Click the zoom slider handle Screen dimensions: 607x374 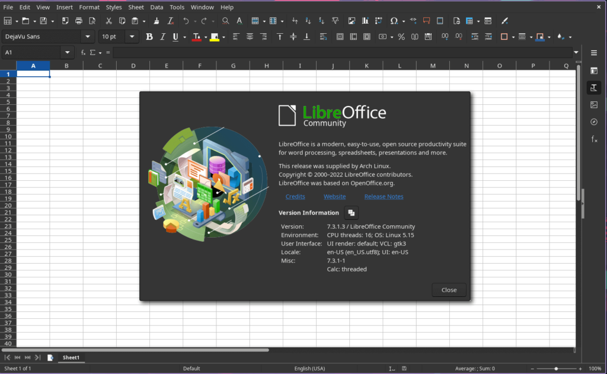(556, 369)
